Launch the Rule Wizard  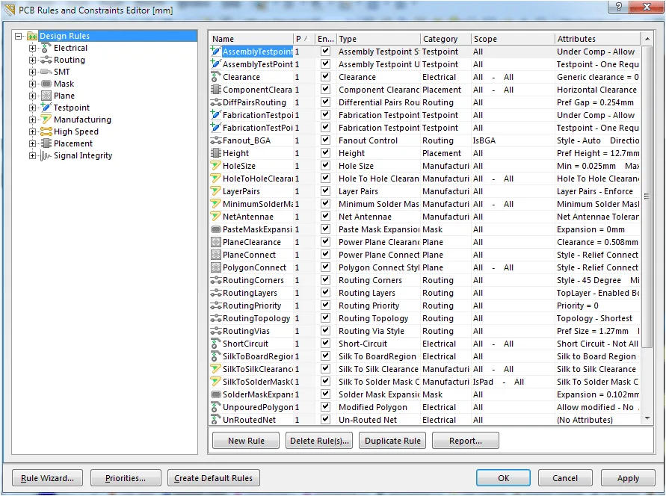tap(48, 478)
